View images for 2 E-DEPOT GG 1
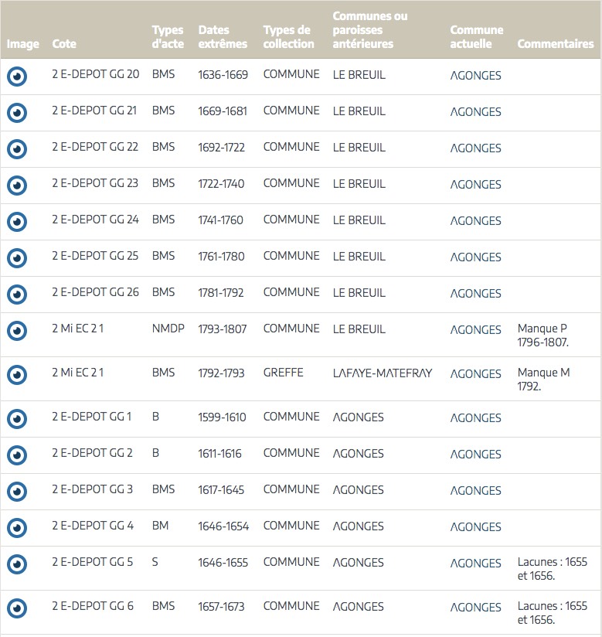Viewport: 602px width, 637px height. point(17,419)
